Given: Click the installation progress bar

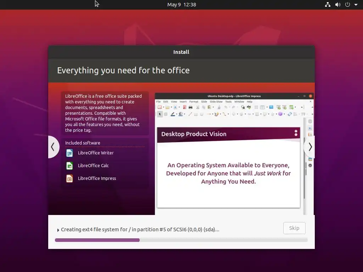Looking at the screenshot, I should pos(181,240).
